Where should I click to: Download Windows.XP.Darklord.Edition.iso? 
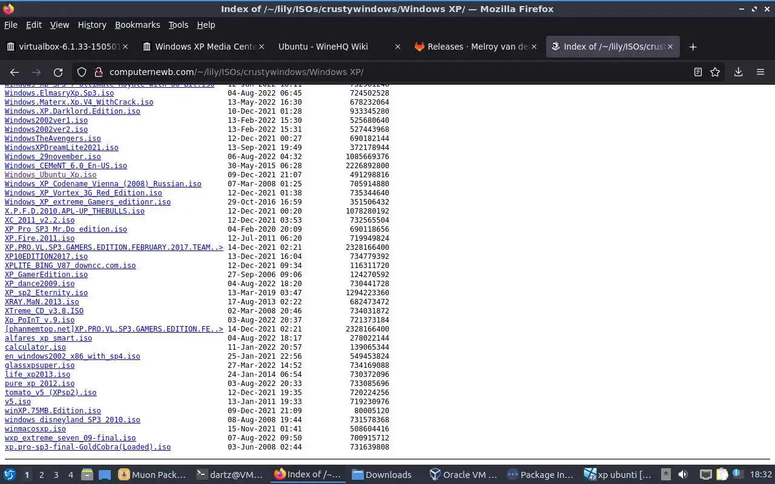pyautogui.click(x=72, y=111)
